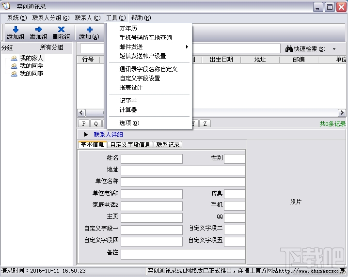The width and height of the screenshot is (348, 277).
Task: Click into the QQ input field
Action: tap(235, 218)
